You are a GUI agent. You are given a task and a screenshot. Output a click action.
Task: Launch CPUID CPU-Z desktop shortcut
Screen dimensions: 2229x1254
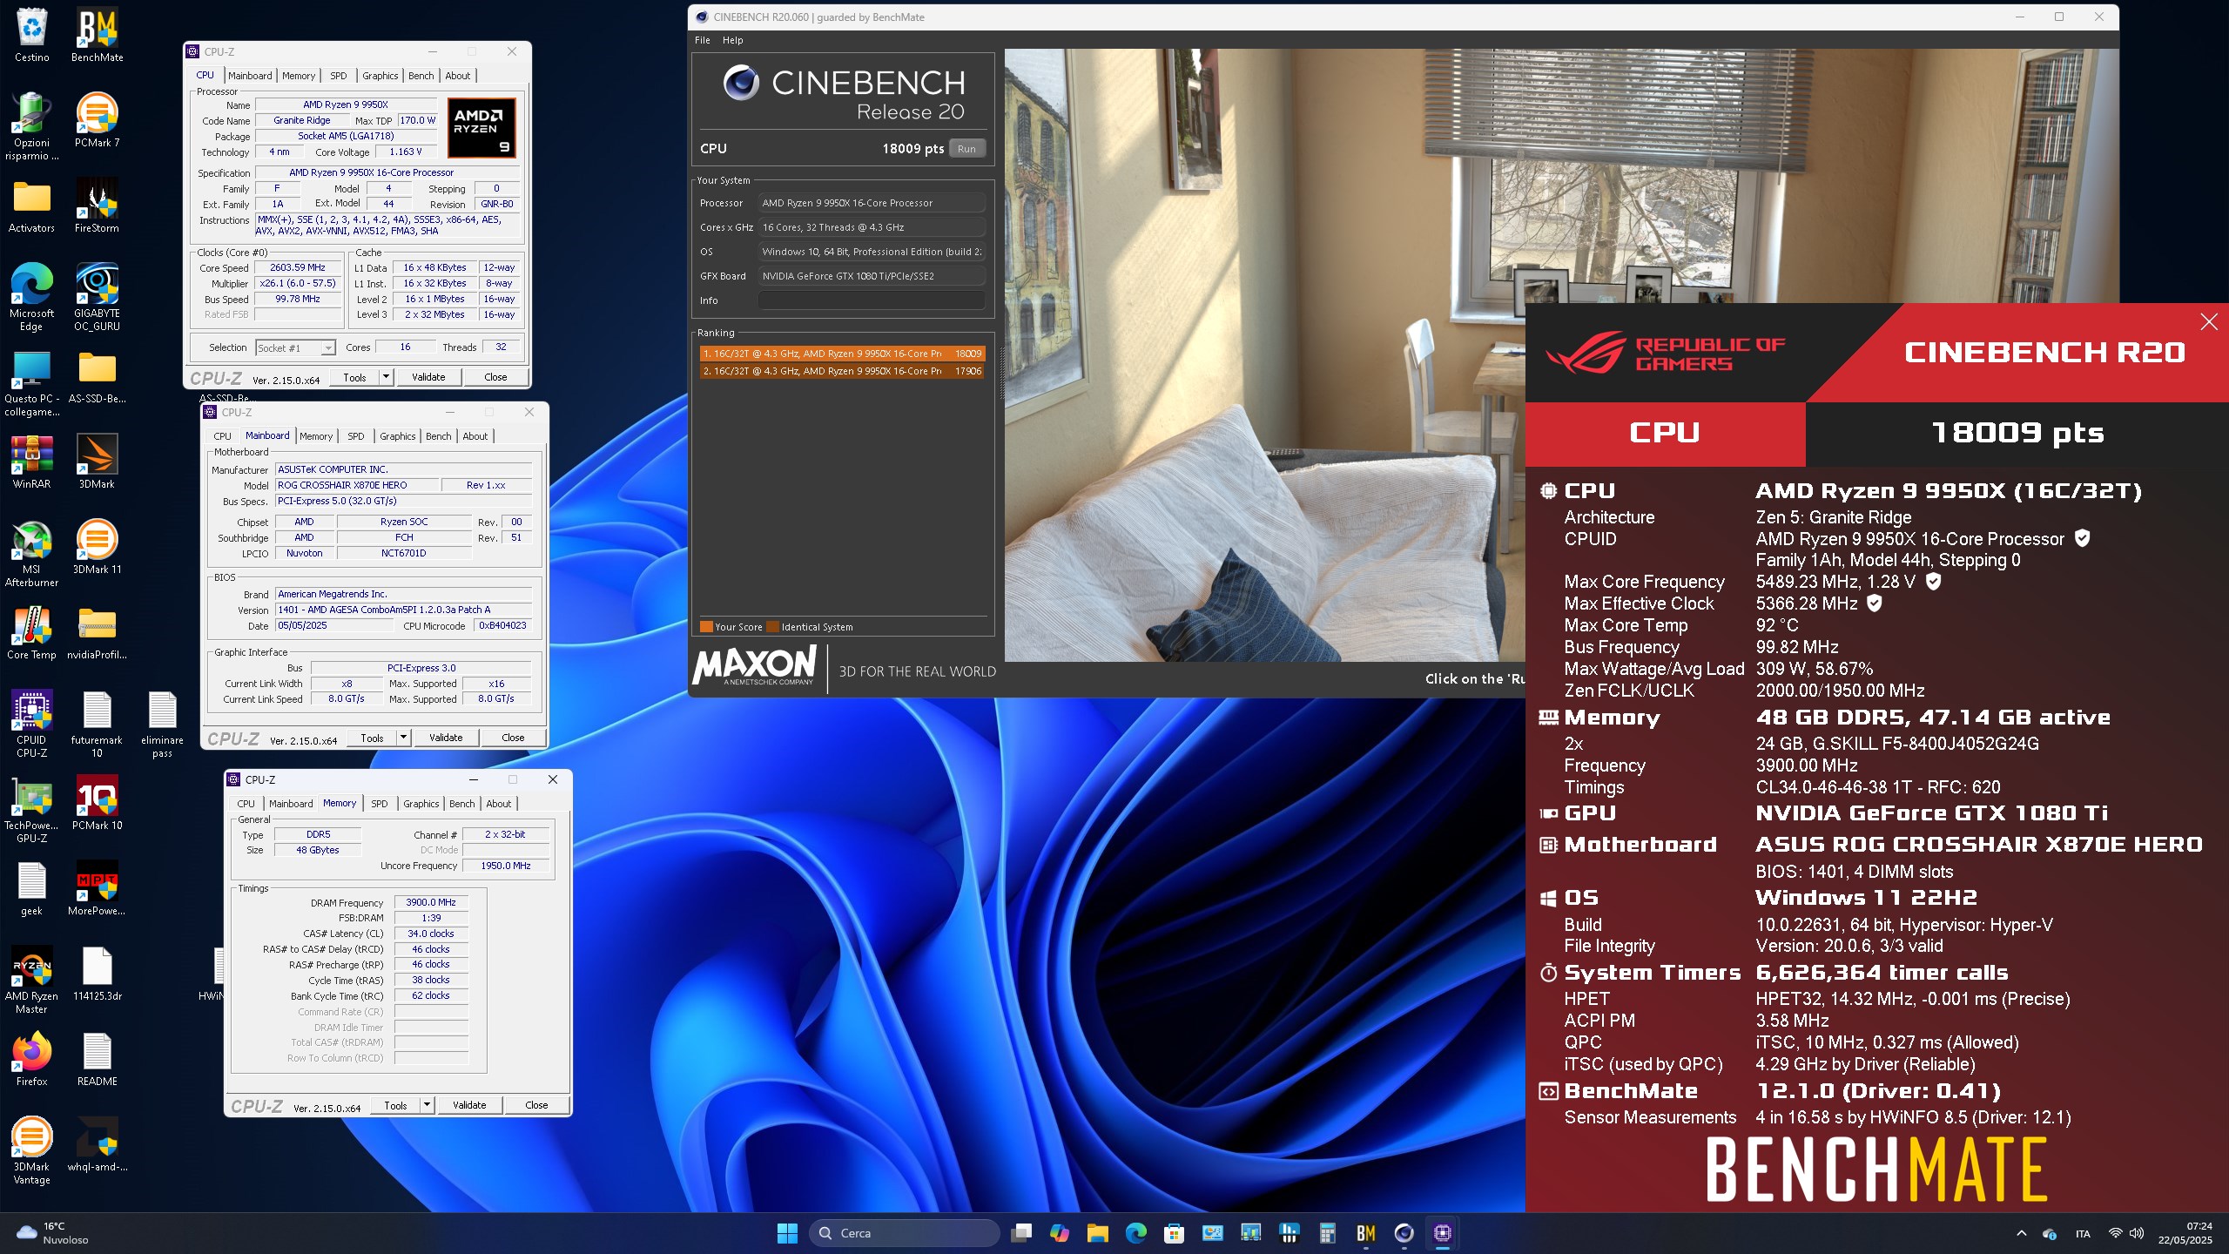[x=31, y=724]
